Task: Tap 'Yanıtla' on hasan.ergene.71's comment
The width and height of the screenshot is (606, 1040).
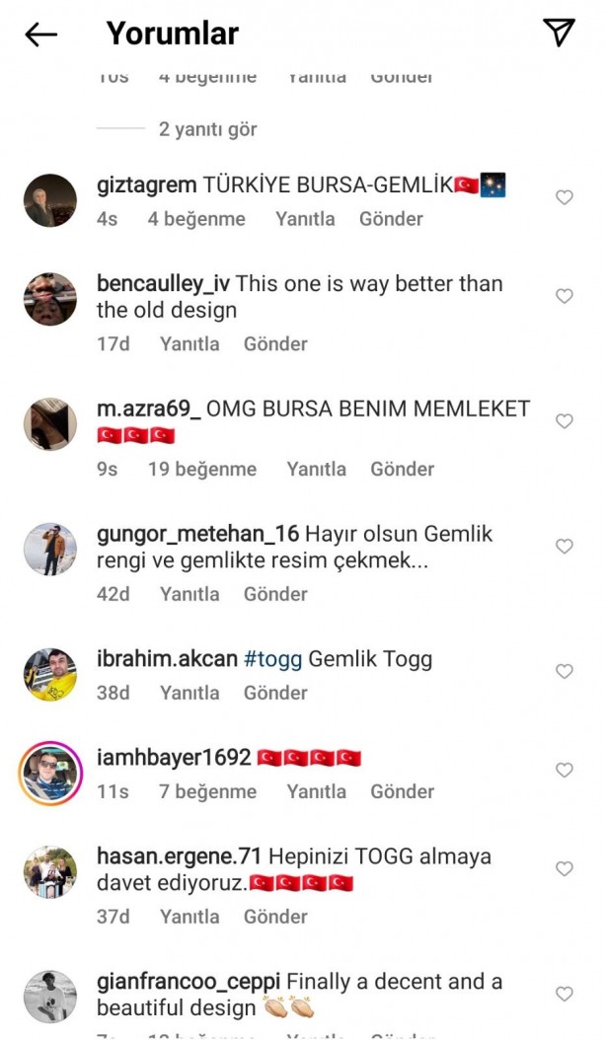Action: [190, 917]
